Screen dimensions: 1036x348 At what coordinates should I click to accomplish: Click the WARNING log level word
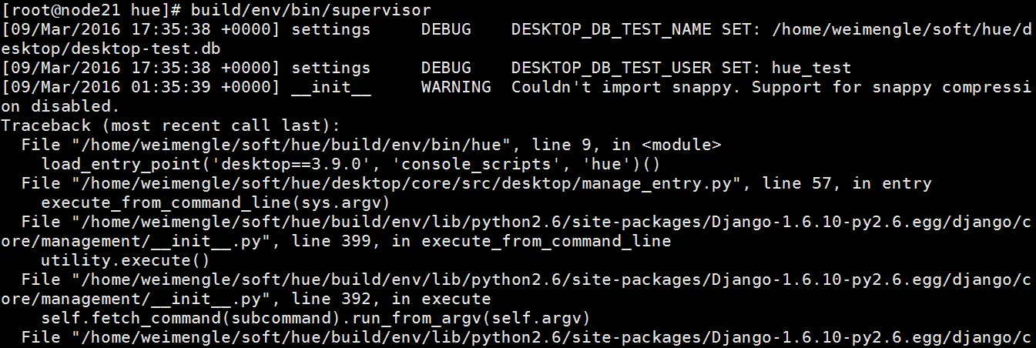click(455, 87)
